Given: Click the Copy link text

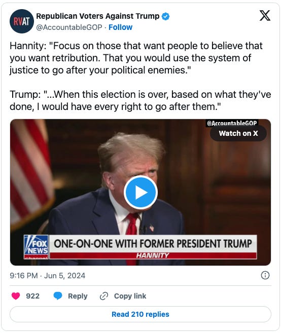Looking at the screenshot, I should [x=130, y=296].
